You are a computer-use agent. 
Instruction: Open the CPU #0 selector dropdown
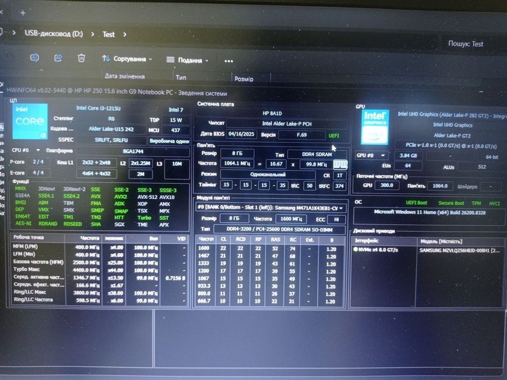(26, 150)
